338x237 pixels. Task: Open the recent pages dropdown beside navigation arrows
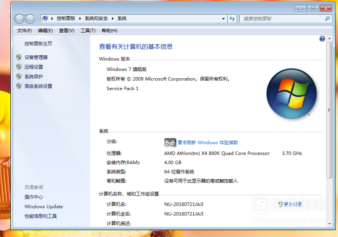click(38, 19)
